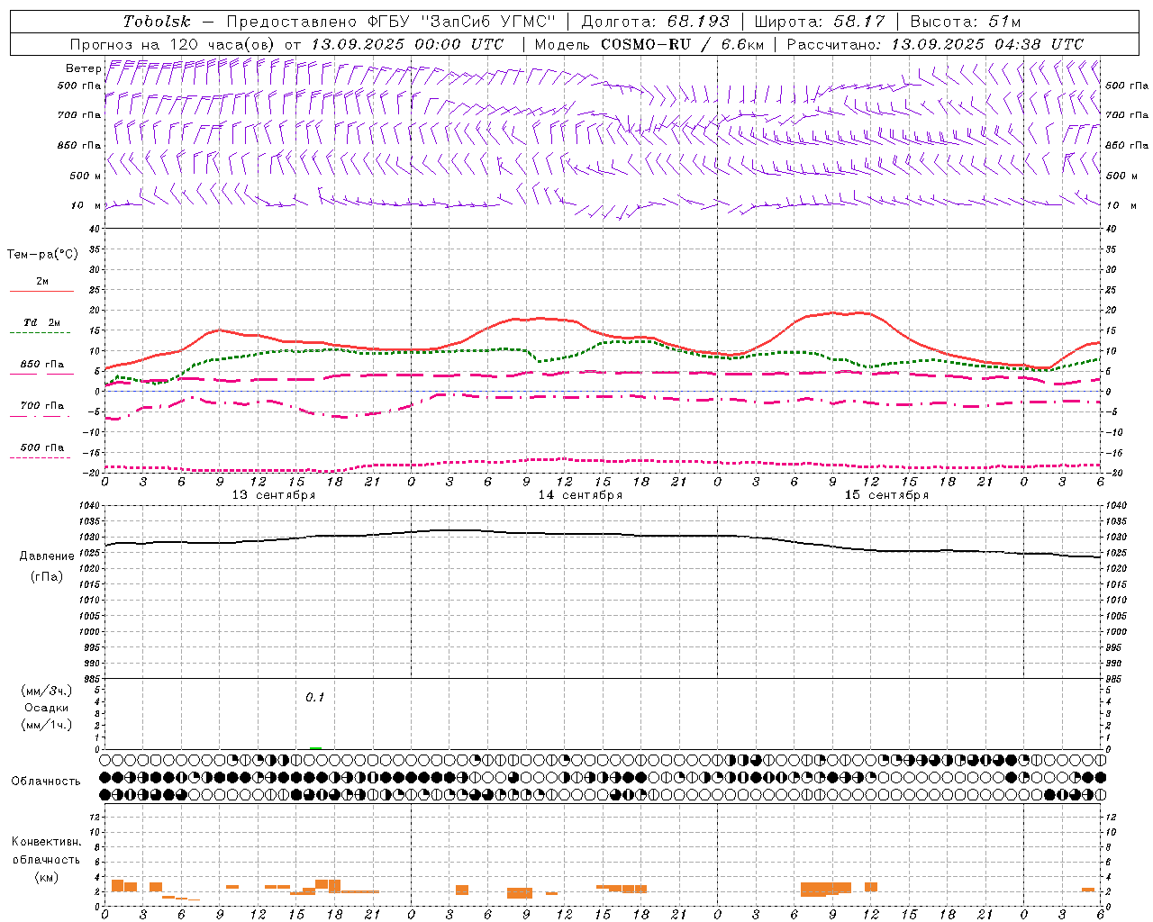Click the latitude value Широта: 58.17

pos(820,22)
